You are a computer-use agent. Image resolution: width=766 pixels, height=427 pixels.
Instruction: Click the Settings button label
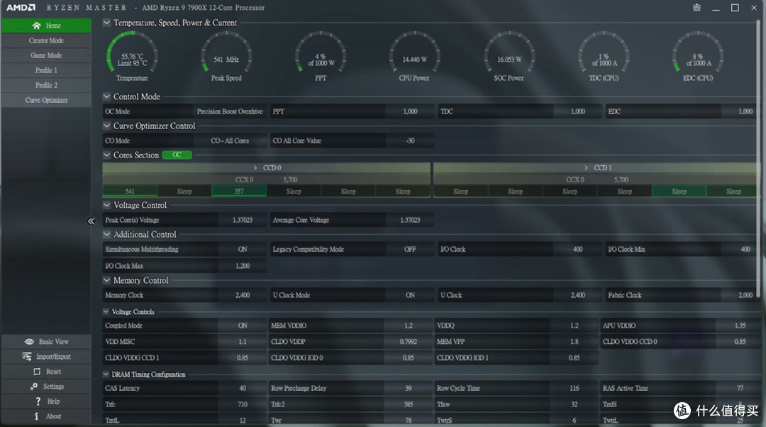[x=53, y=387]
